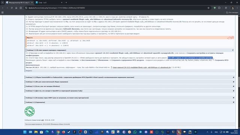Click the address bar URL field
Image resolution: width=240 pixels, height=135 pixels.
point(116,8)
